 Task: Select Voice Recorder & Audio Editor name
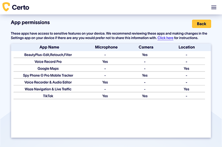(48, 82)
